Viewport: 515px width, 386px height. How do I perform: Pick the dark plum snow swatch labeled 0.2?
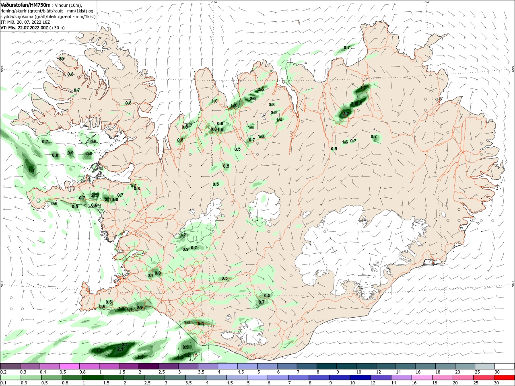click(x=10, y=366)
